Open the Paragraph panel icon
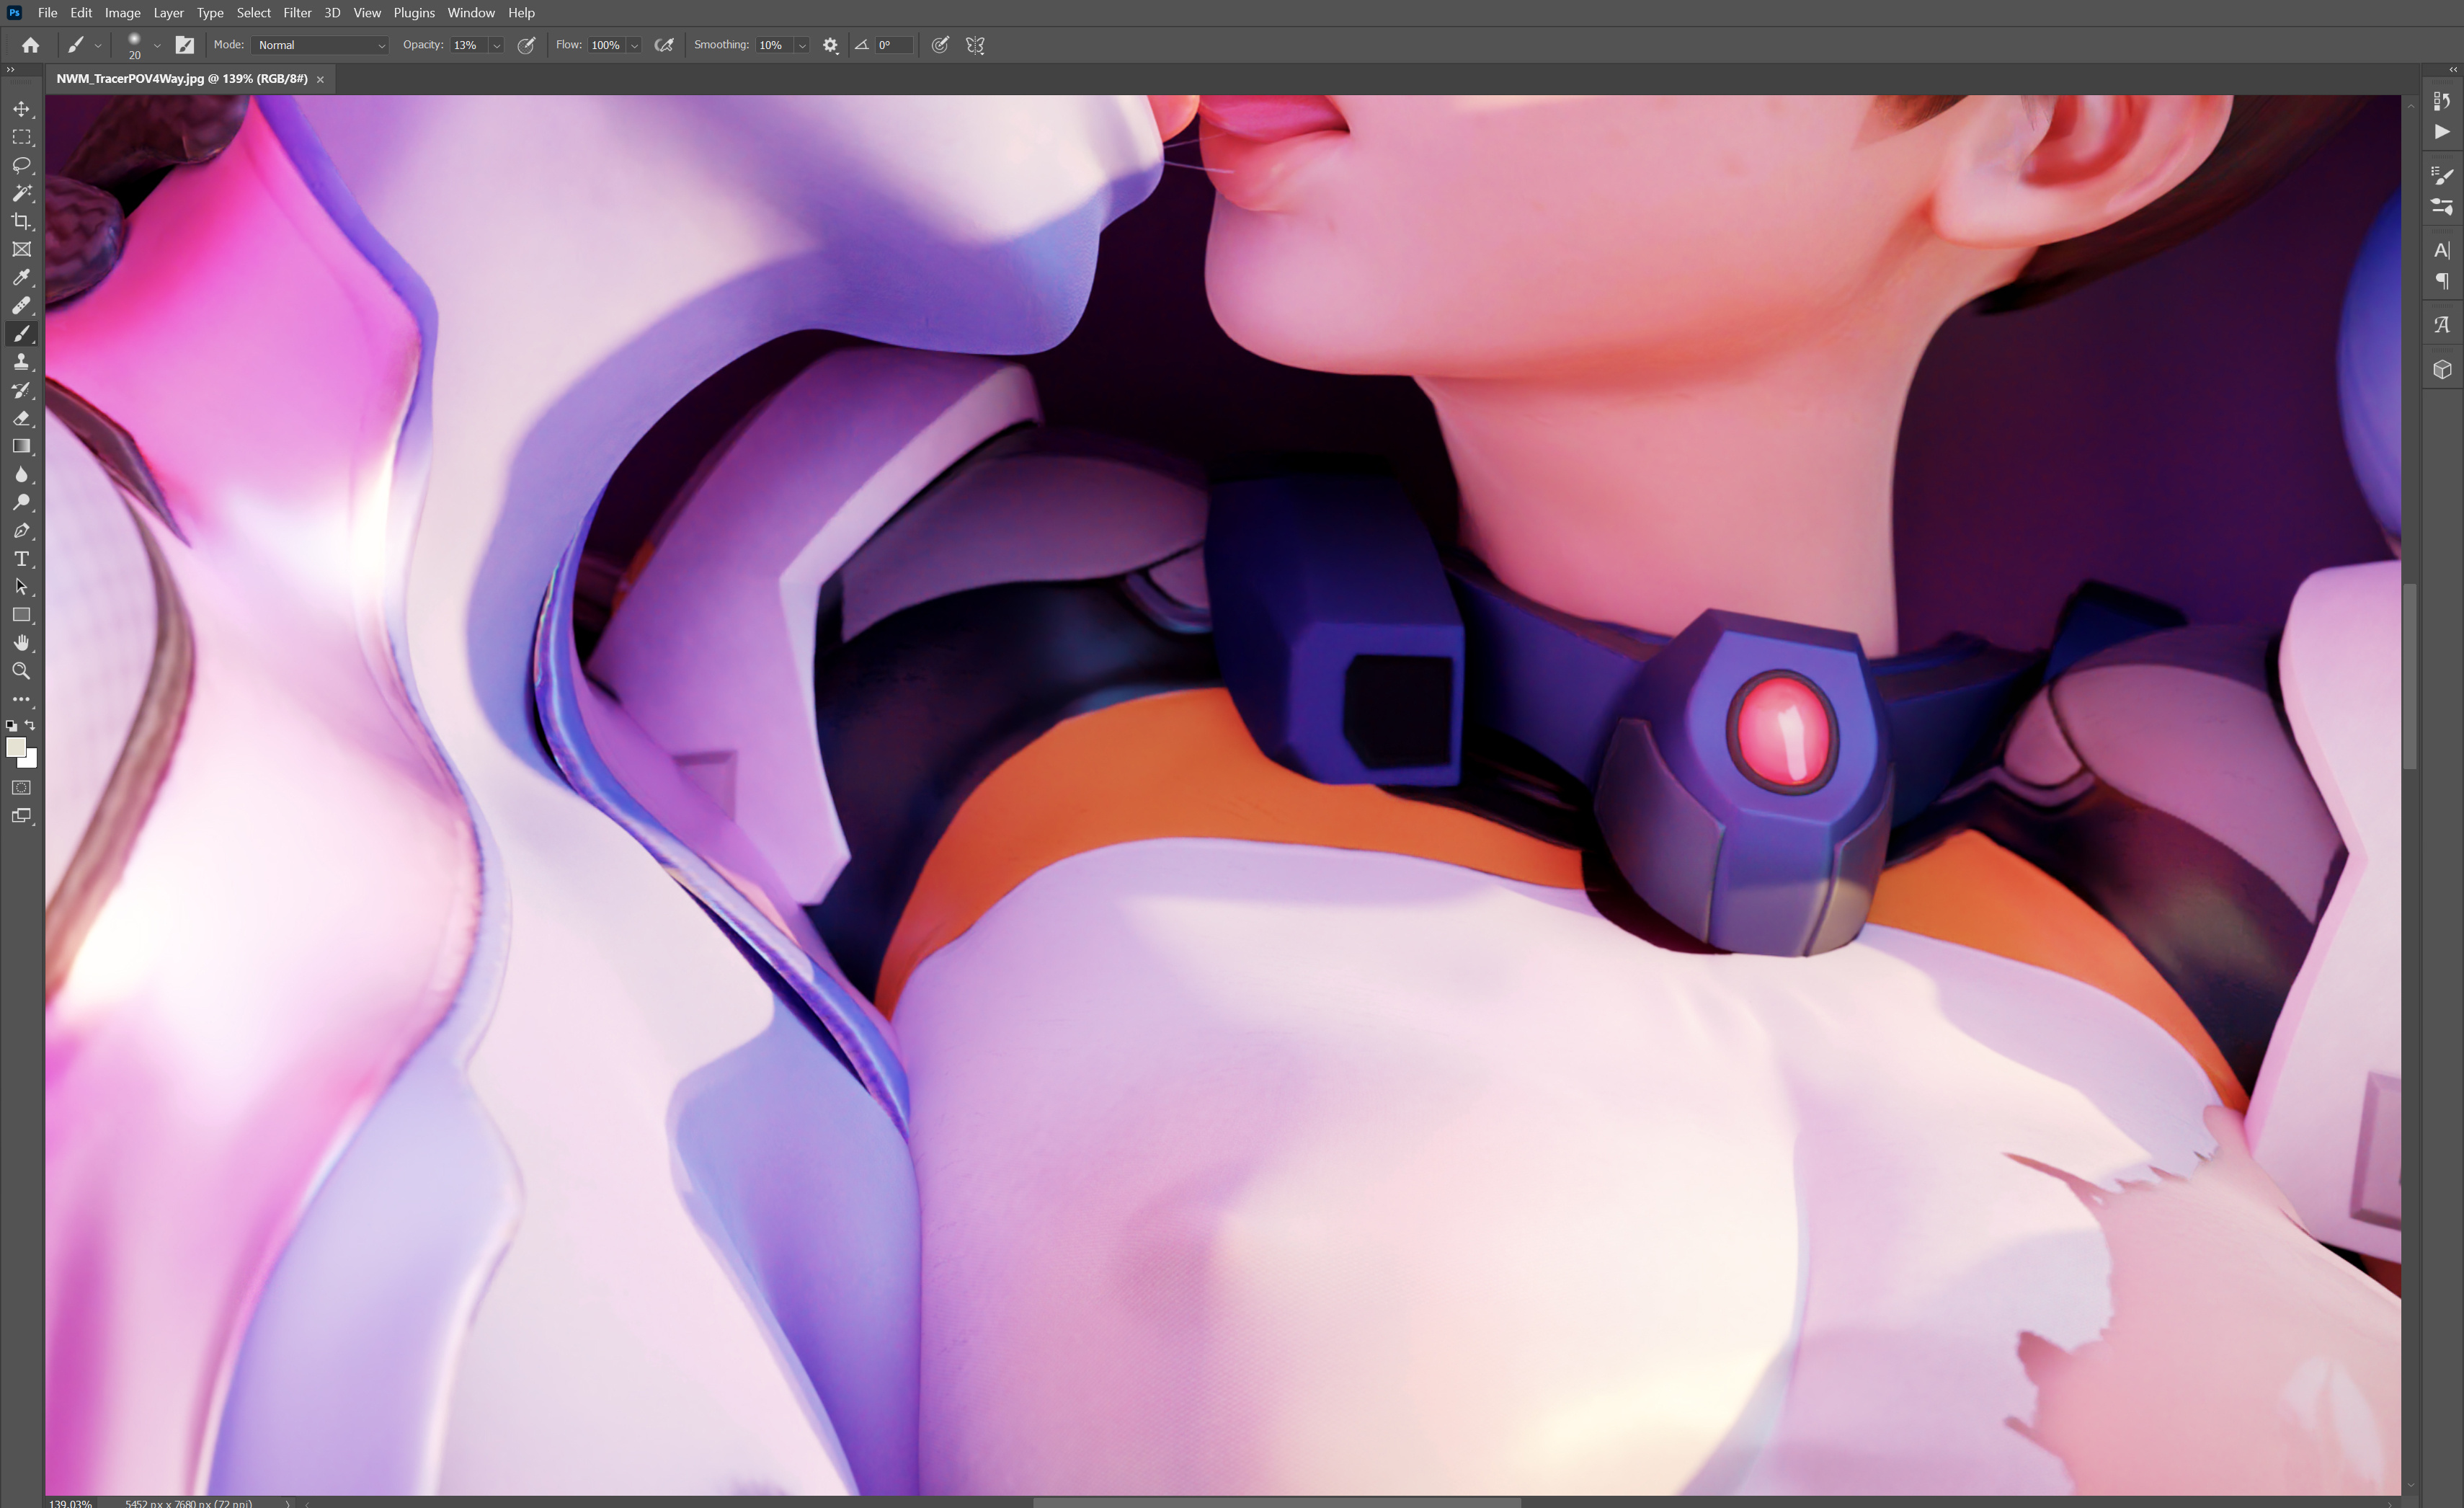Screen dimensions: 2464x1508 point(2442,281)
